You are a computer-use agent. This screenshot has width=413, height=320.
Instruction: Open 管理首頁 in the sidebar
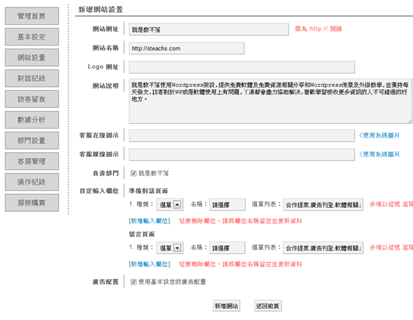click(32, 16)
